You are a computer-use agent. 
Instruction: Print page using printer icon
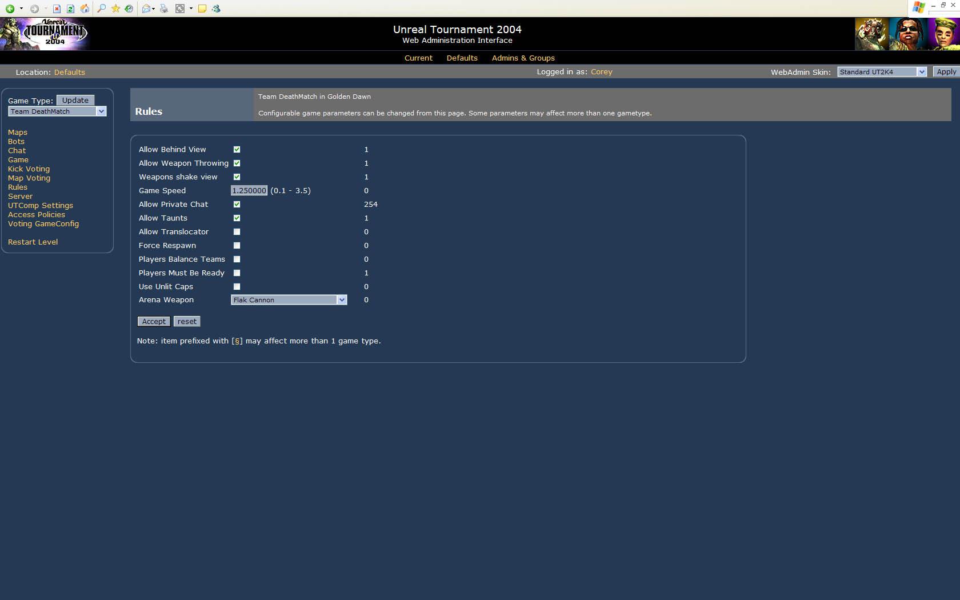point(164,9)
